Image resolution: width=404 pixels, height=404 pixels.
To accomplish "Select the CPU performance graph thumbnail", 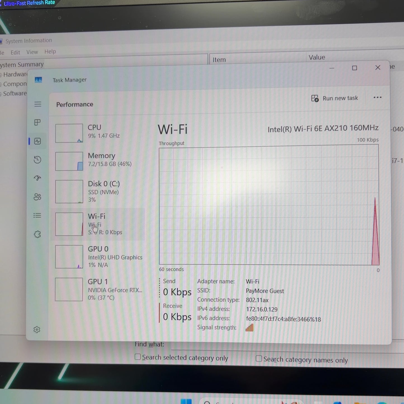I will (x=69, y=133).
